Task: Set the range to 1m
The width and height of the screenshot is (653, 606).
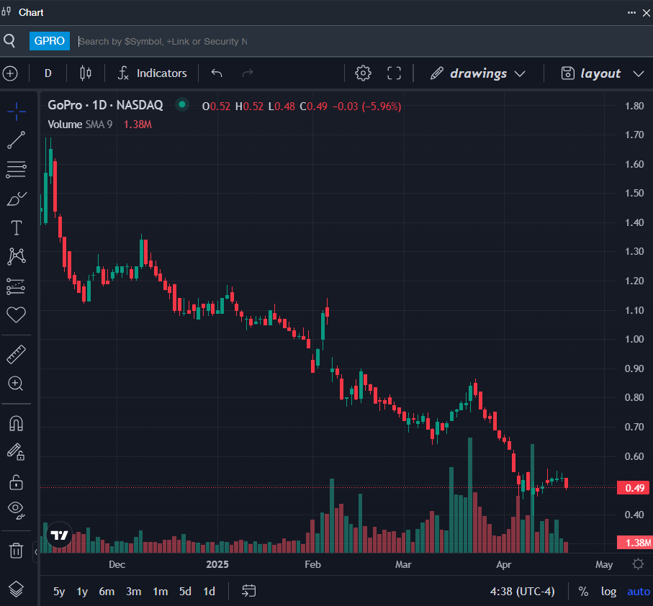Action: 161,592
